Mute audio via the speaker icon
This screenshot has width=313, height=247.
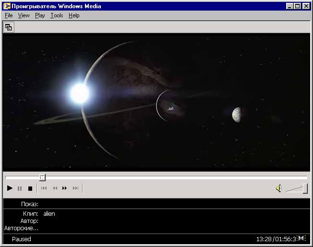pyautogui.click(x=278, y=188)
